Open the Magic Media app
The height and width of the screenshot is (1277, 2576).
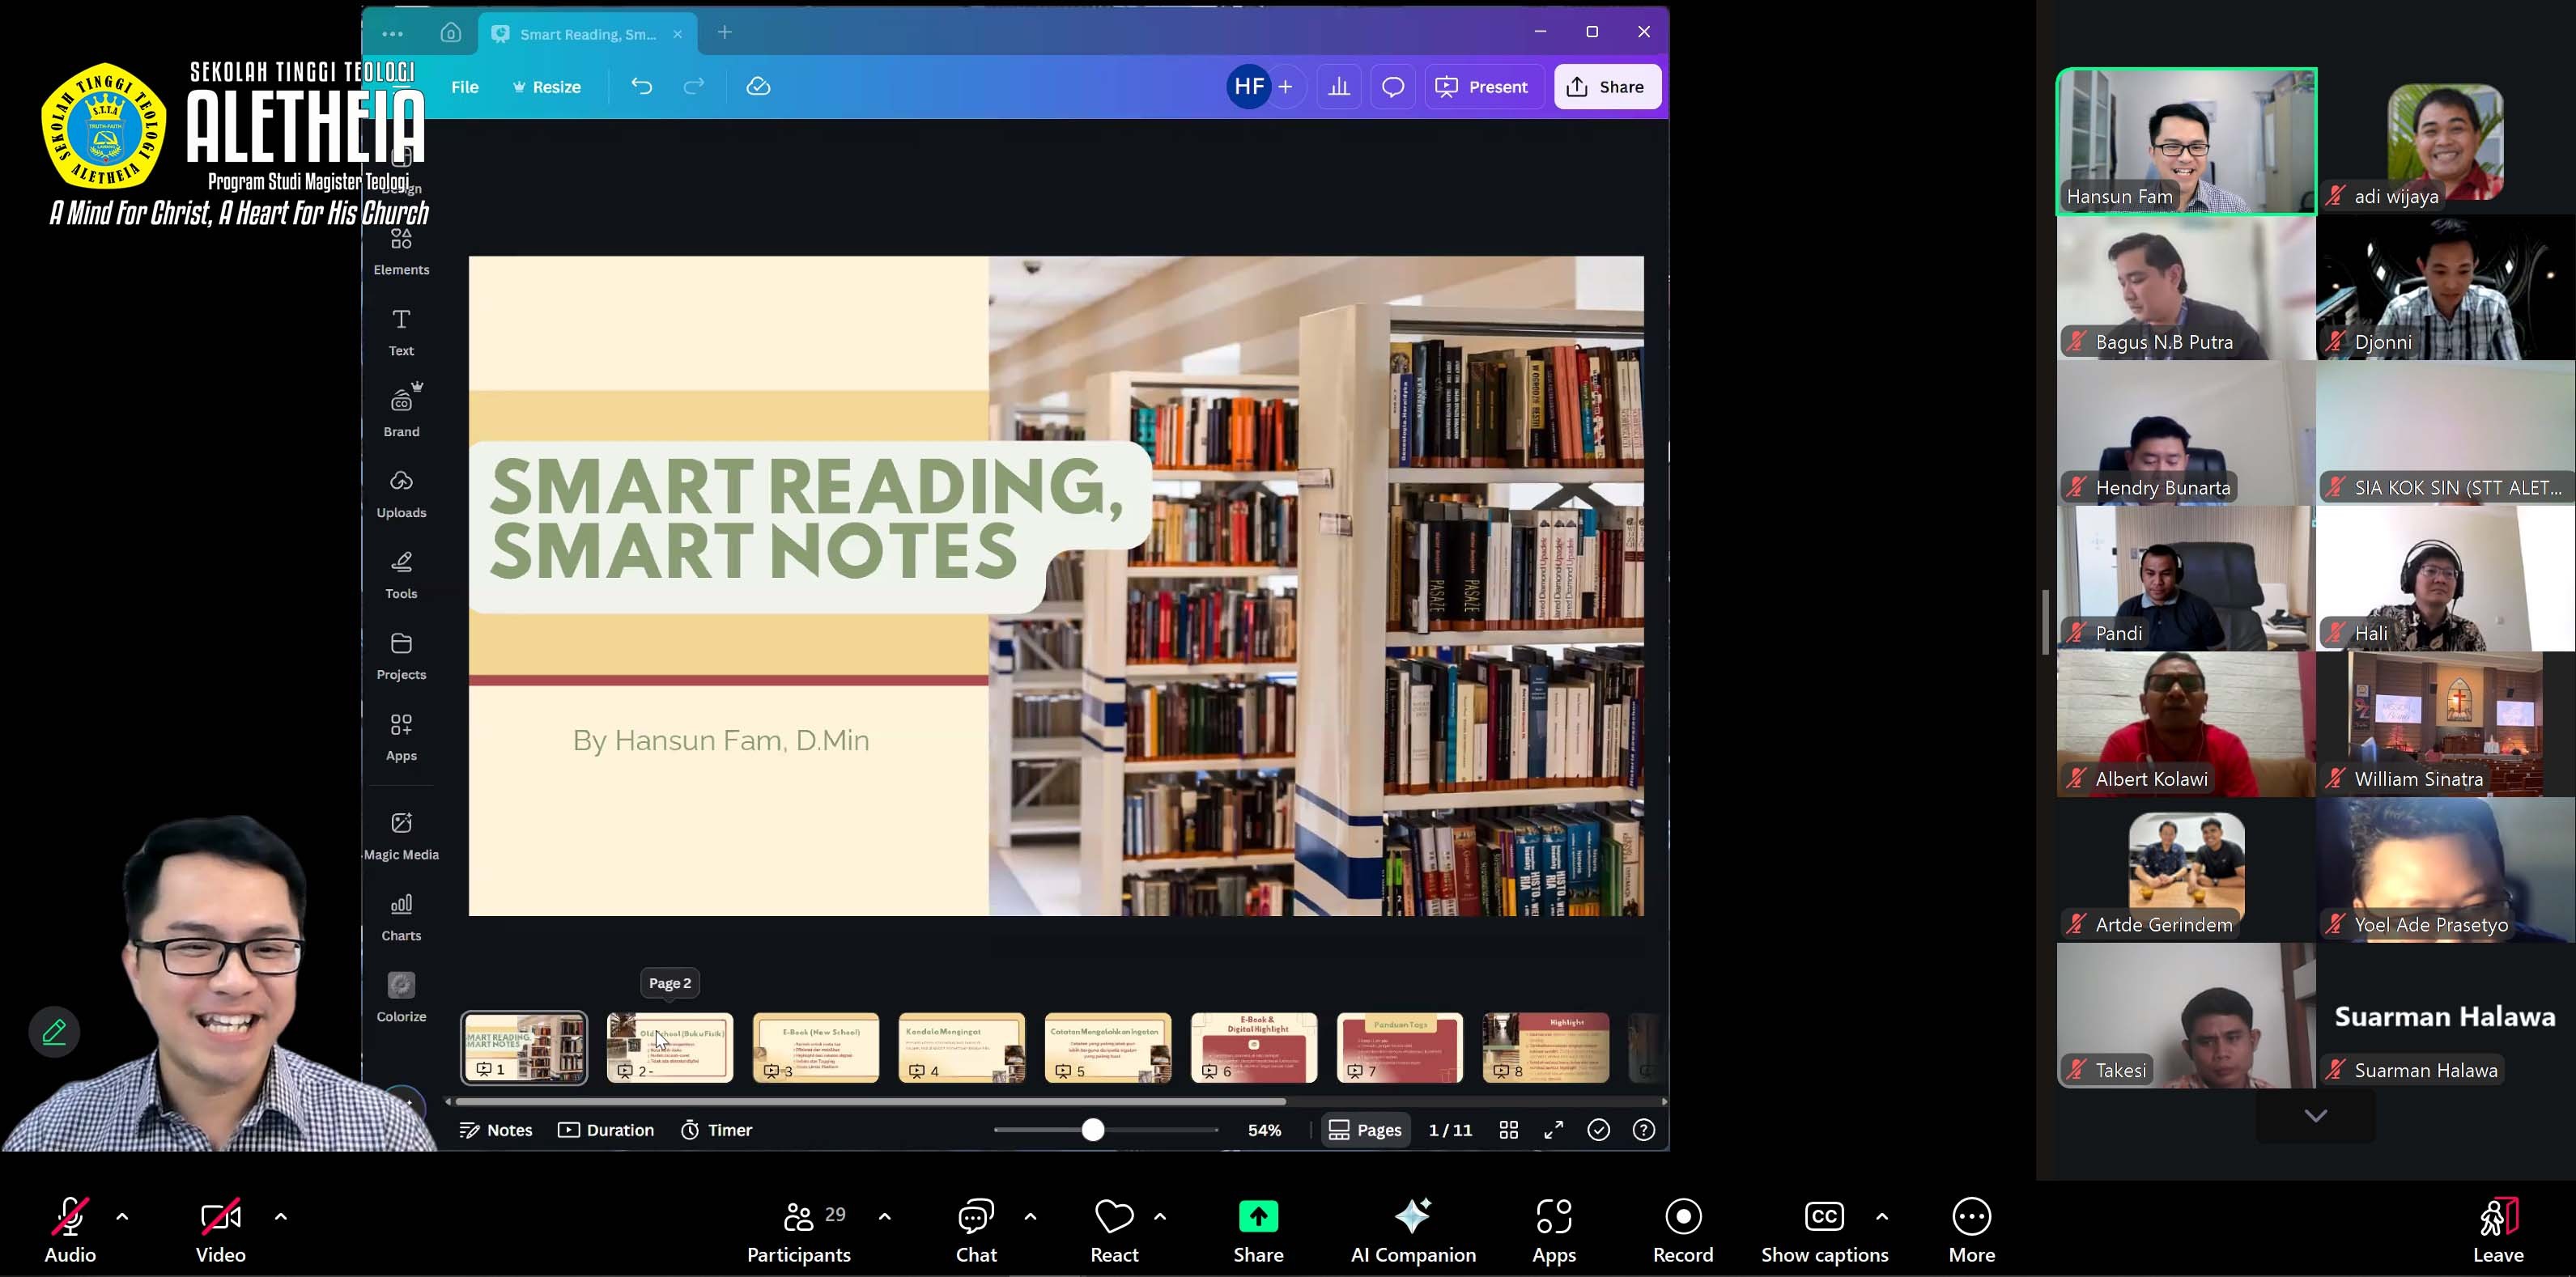point(401,835)
